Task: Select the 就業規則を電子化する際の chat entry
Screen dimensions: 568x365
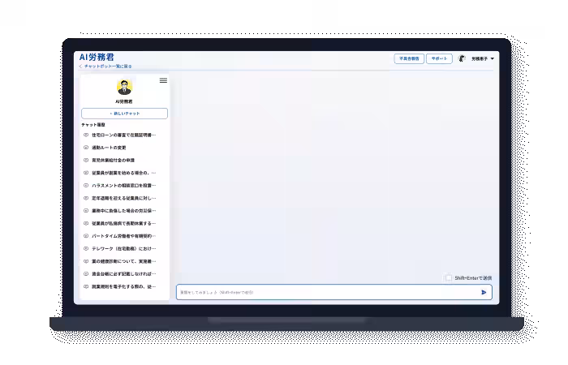Action: pyautogui.click(x=123, y=286)
